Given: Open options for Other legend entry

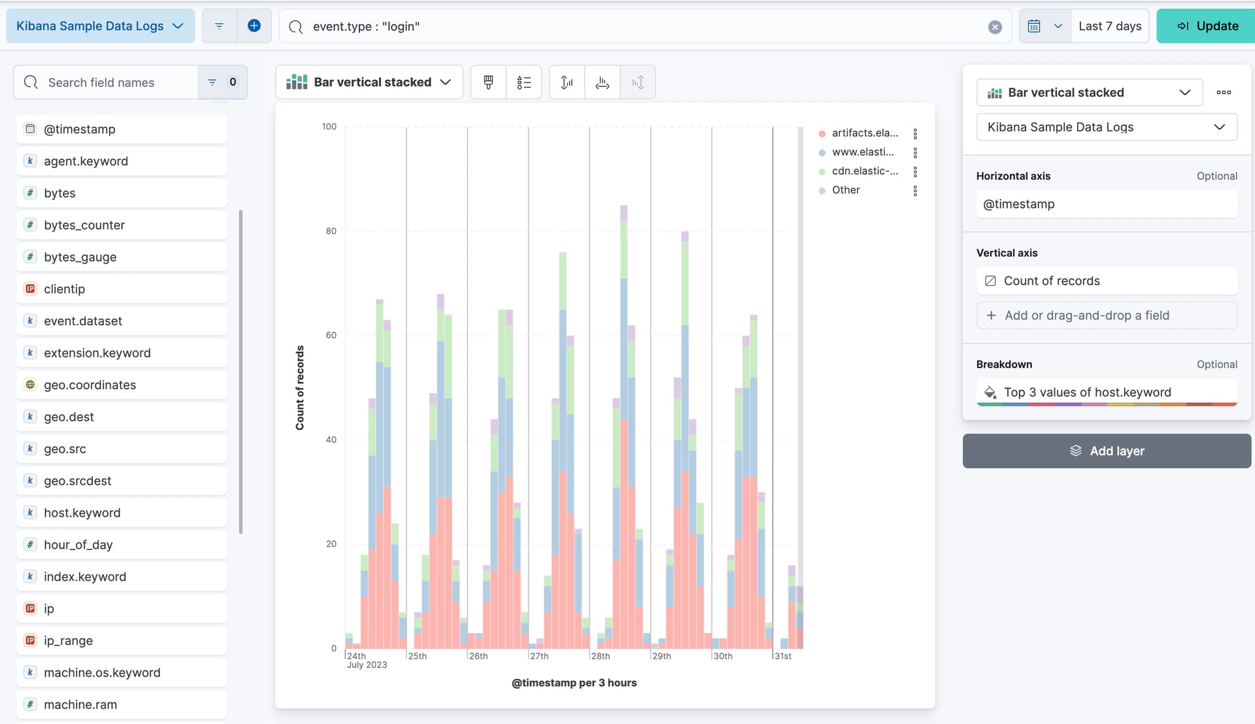Looking at the screenshot, I should [915, 190].
